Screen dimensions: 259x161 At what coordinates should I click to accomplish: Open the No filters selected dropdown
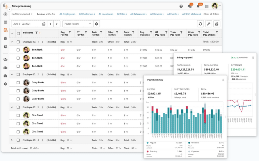tap(22, 14)
